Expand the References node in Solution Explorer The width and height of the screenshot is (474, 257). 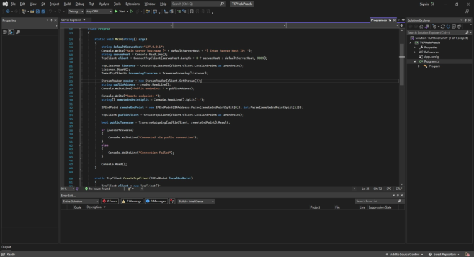pos(414,52)
